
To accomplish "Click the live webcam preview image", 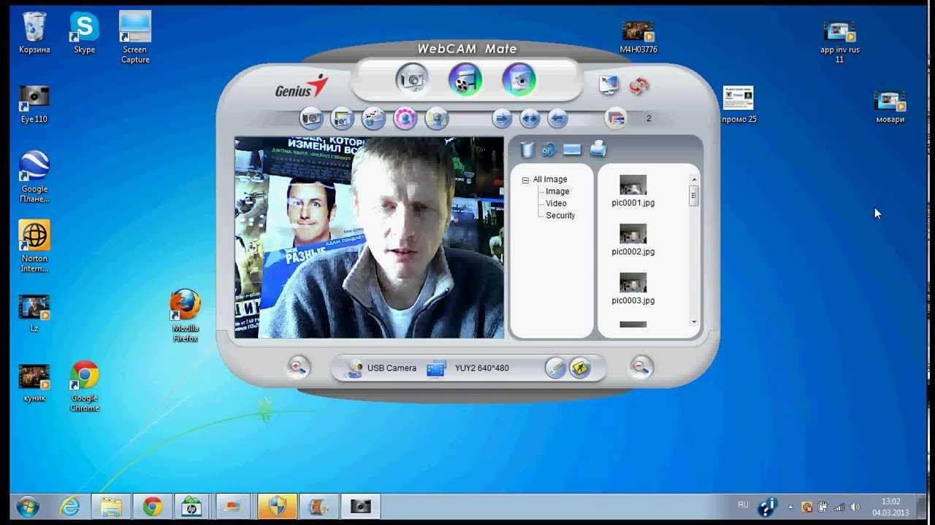I will coord(369,238).
